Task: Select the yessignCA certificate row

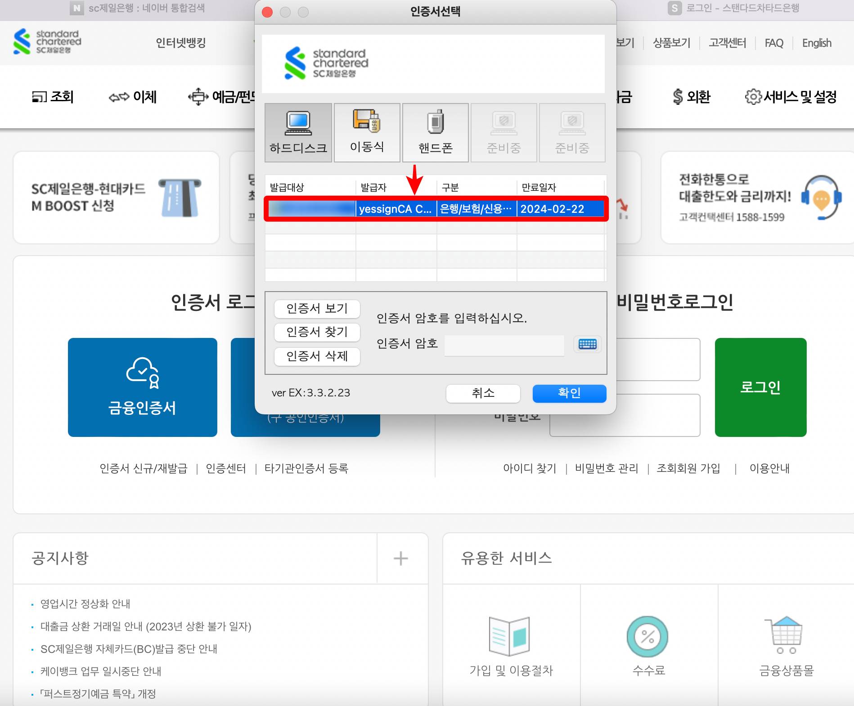Action: pos(436,209)
